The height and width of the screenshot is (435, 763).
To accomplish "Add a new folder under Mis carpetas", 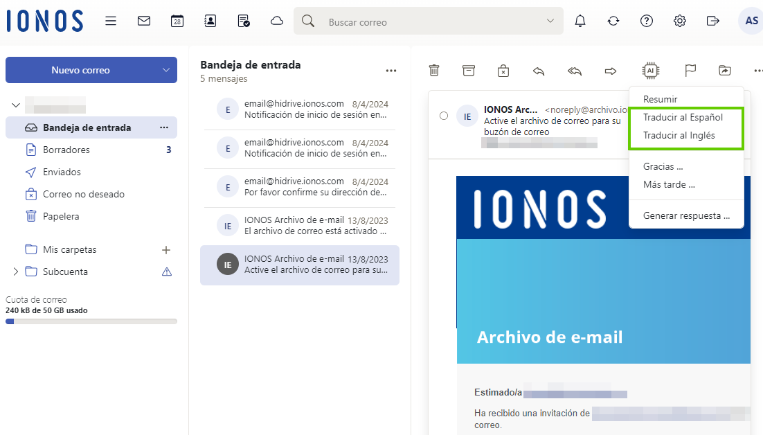I will 166,250.
